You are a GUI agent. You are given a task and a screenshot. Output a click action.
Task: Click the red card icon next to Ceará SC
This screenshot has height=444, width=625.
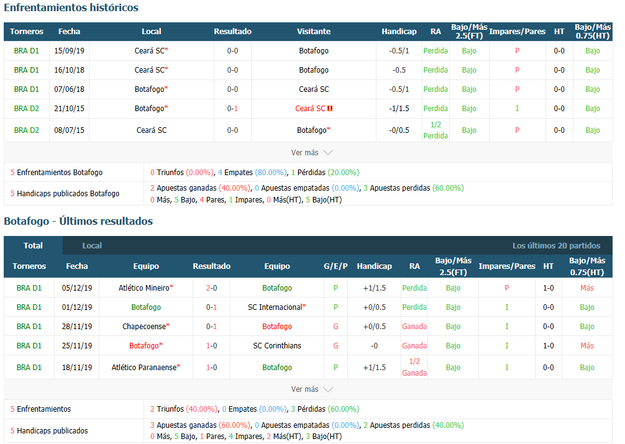(330, 109)
